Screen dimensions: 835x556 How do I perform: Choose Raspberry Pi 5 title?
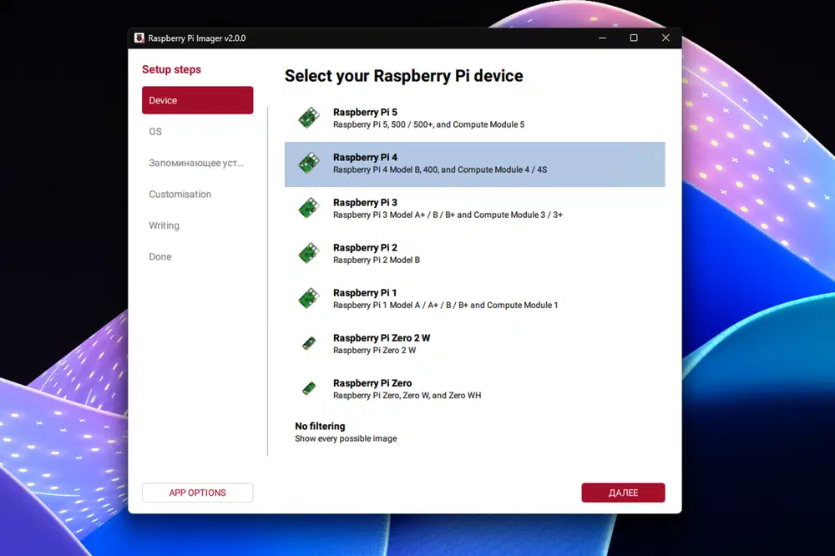[366, 113]
